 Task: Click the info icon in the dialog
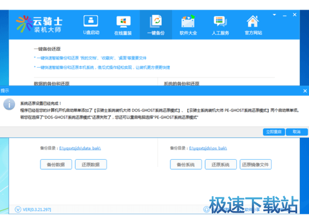[9, 104]
